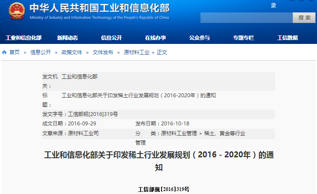
Task: Click the 首页 text link in breadcrumb
Action: point(15,52)
